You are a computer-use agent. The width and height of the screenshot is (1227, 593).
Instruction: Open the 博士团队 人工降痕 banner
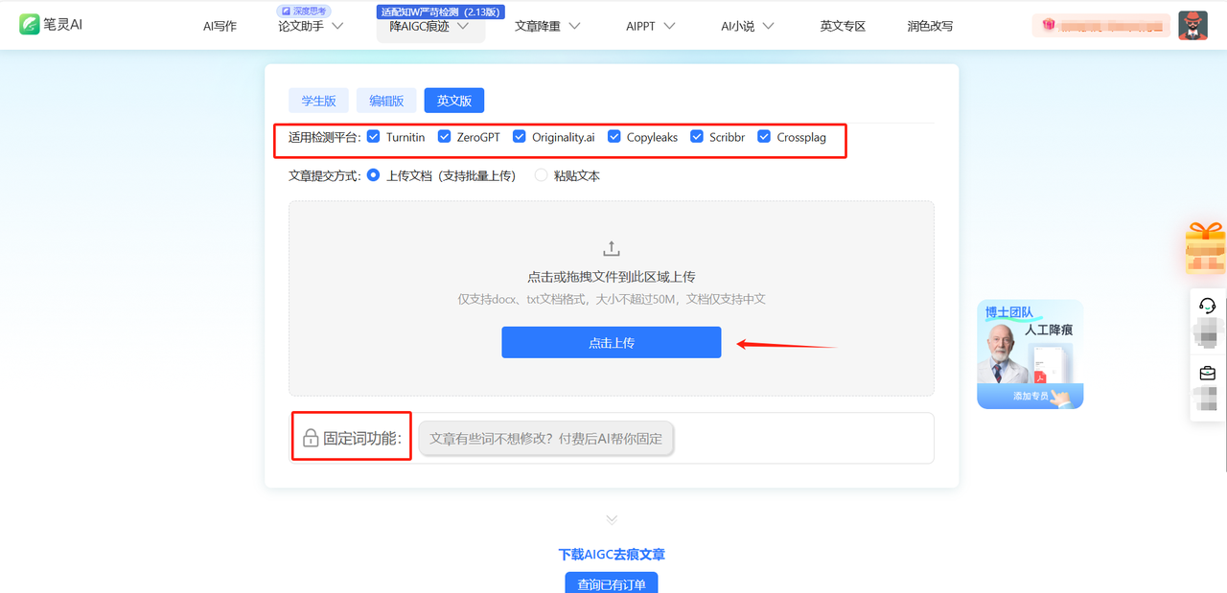pos(1030,354)
